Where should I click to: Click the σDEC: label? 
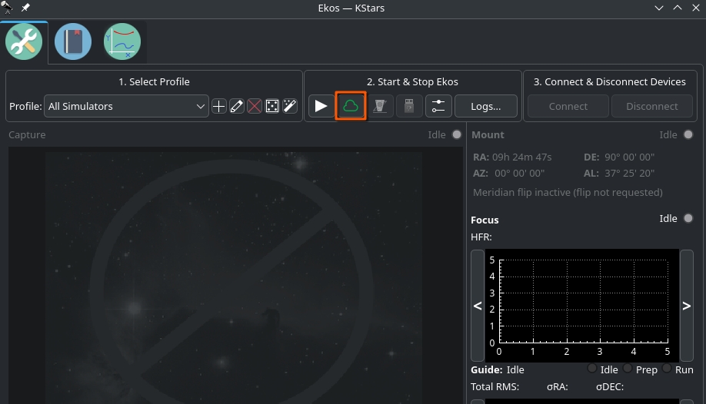[x=610, y=387]
